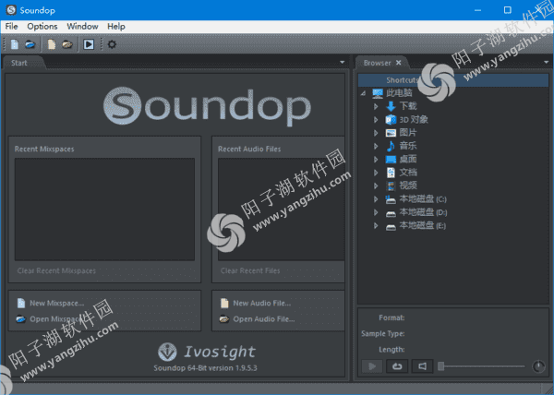554x395 pixels.
Task: Click the preview position slider
Action: (481, 366)
